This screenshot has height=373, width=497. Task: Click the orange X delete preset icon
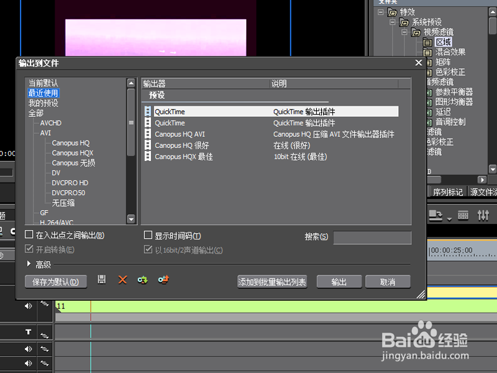[x=122, y=280]
